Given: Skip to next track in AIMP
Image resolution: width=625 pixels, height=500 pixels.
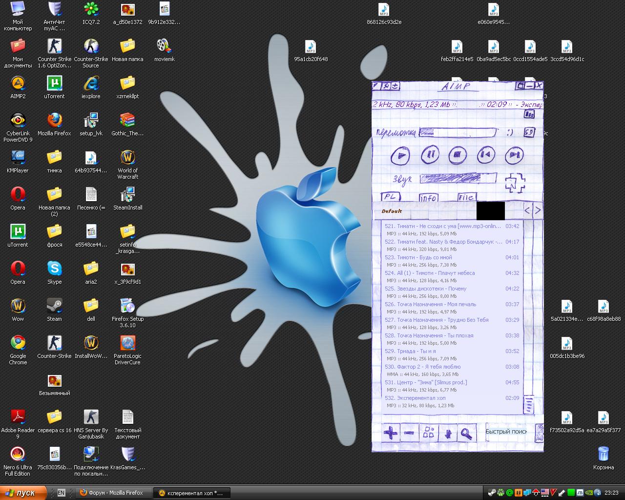Looking at the screenshot, I should click(514, 155).
